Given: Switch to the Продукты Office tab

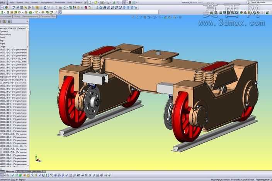Looking at the screenshot, I should 48,17.
